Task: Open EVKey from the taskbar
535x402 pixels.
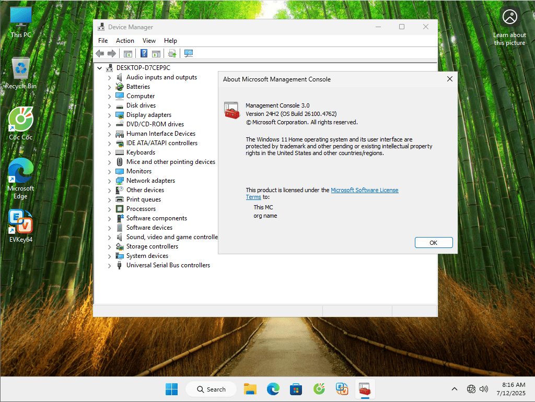Action: 342,389
